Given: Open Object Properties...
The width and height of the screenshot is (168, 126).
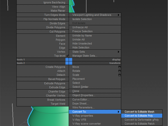Looking at the screenshot, I should click(x=95, y=95).
